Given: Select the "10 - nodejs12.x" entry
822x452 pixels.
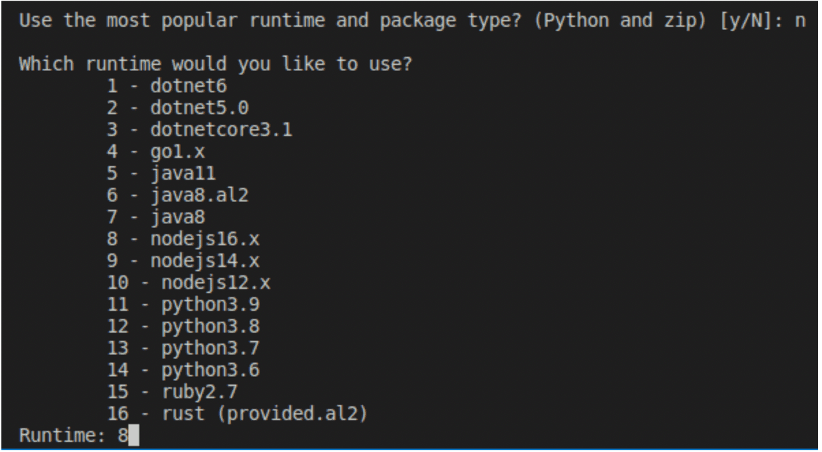Looking at the screenshot, I should 188,283.
